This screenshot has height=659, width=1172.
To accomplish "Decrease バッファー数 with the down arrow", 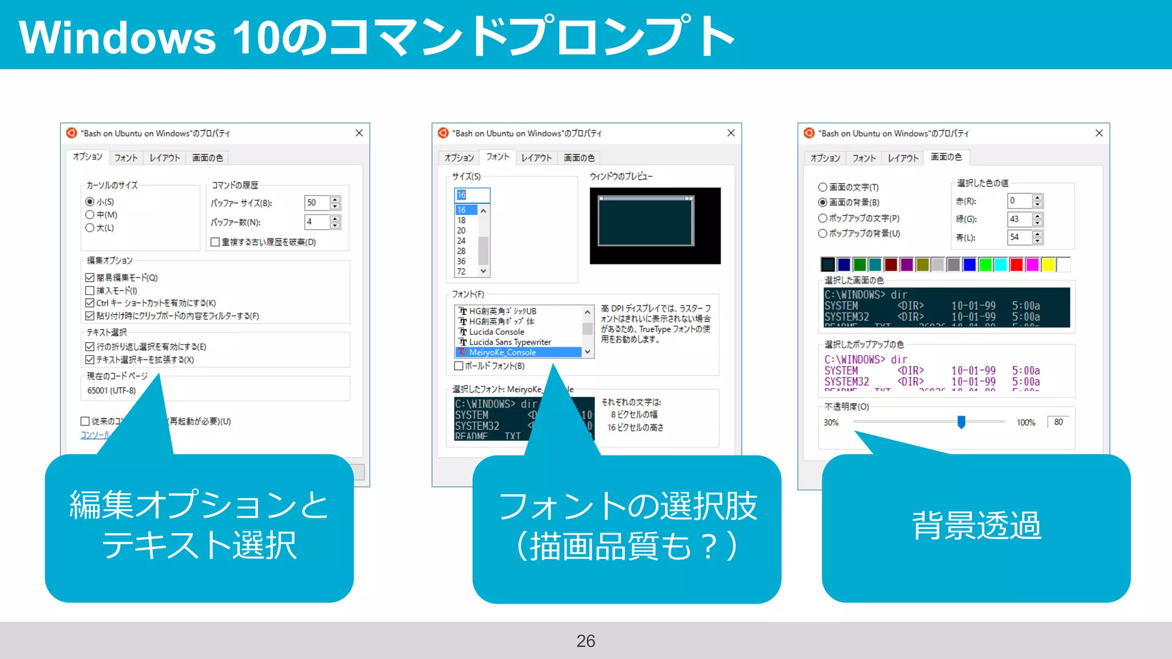I will pos(335,225).
